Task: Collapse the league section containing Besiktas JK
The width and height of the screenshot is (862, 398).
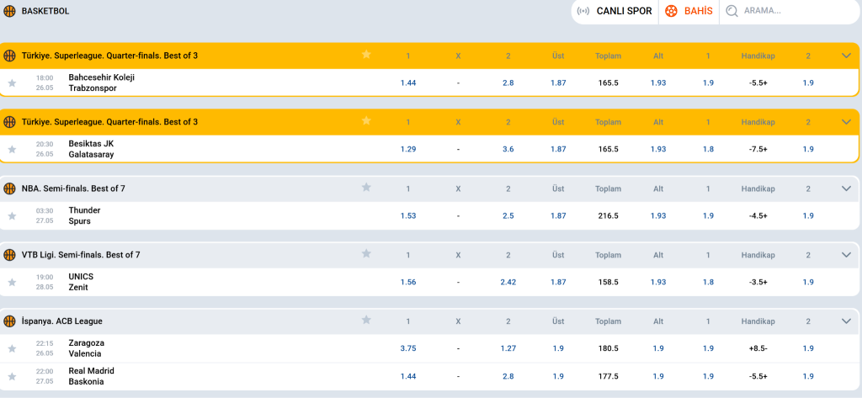Action: [846, 122]
